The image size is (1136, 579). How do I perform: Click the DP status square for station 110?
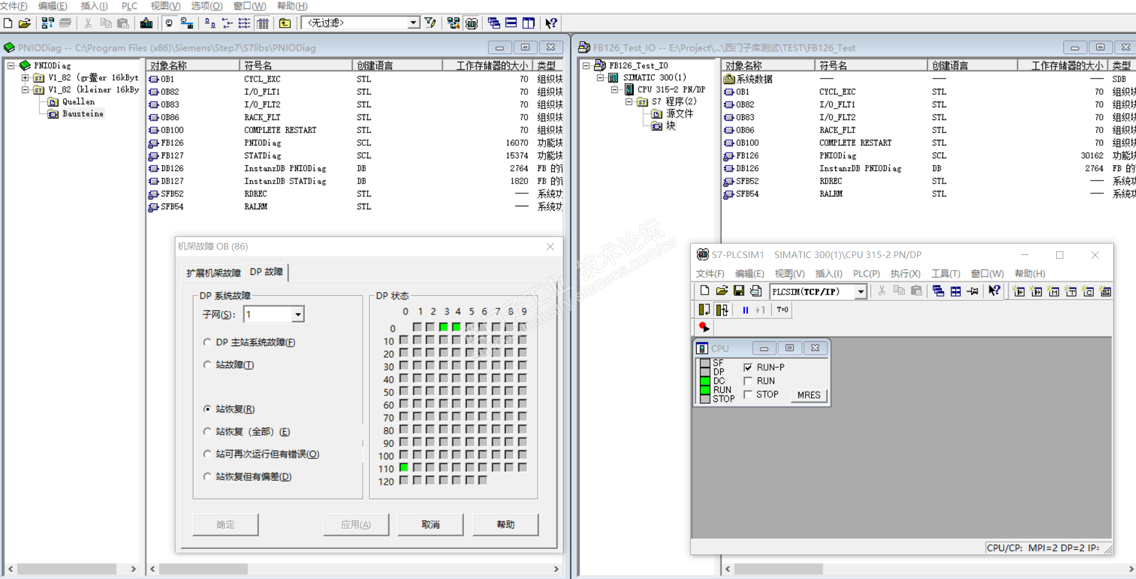[x=404, y=467]
